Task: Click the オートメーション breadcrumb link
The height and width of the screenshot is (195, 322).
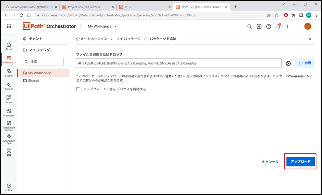Action: click(94, 39)
